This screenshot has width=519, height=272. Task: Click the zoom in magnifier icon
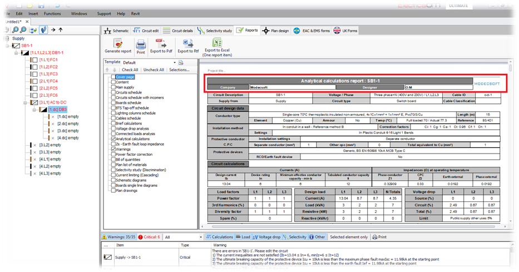15,30
